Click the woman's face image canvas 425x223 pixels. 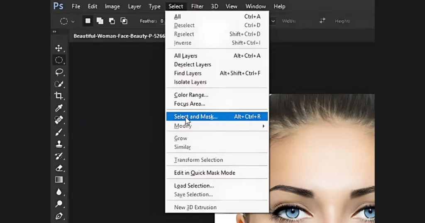322,158
